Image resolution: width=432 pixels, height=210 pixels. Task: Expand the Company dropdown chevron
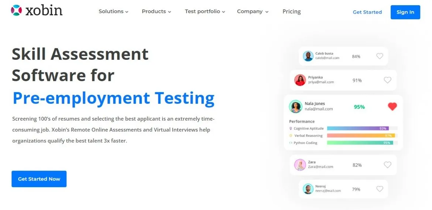click(x=267, y=12)
